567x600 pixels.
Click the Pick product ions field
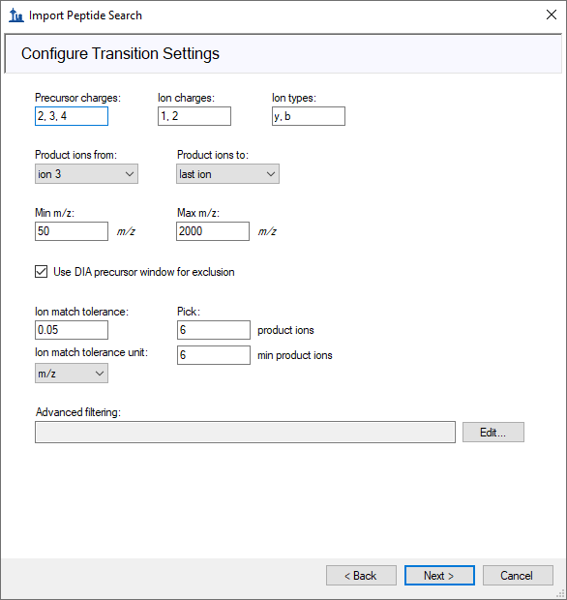[214, 330]
